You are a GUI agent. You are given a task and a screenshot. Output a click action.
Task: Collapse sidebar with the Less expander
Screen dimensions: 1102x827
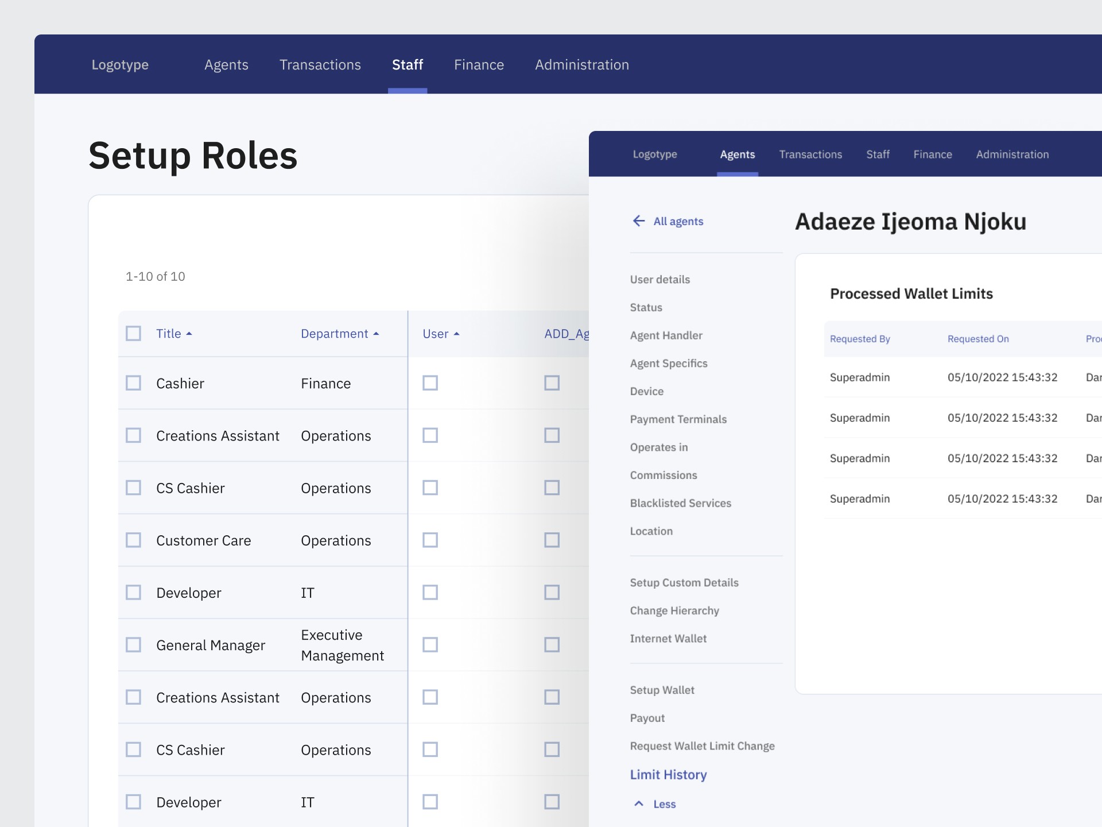[664, 804]
